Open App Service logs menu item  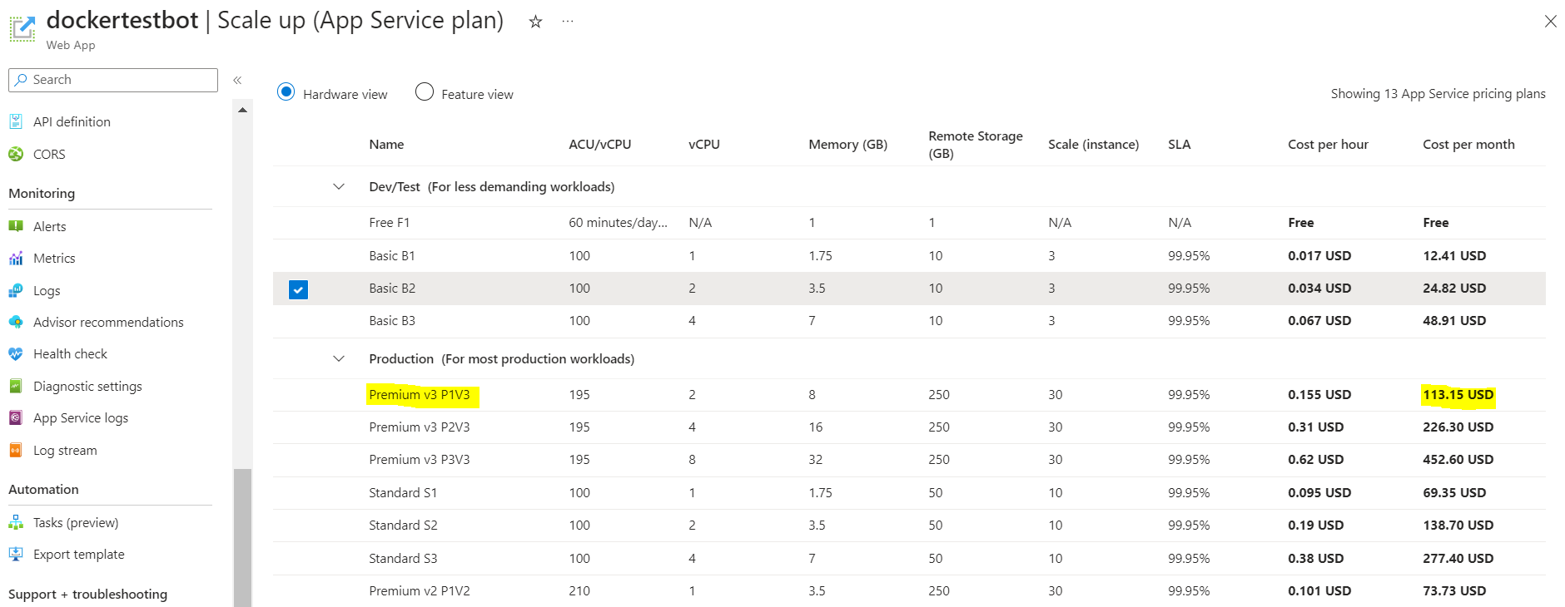81,417
